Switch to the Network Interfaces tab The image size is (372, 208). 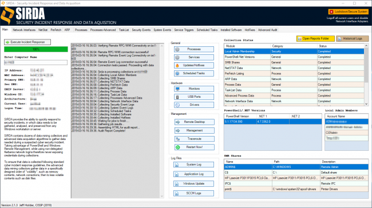tap(24, 30)
